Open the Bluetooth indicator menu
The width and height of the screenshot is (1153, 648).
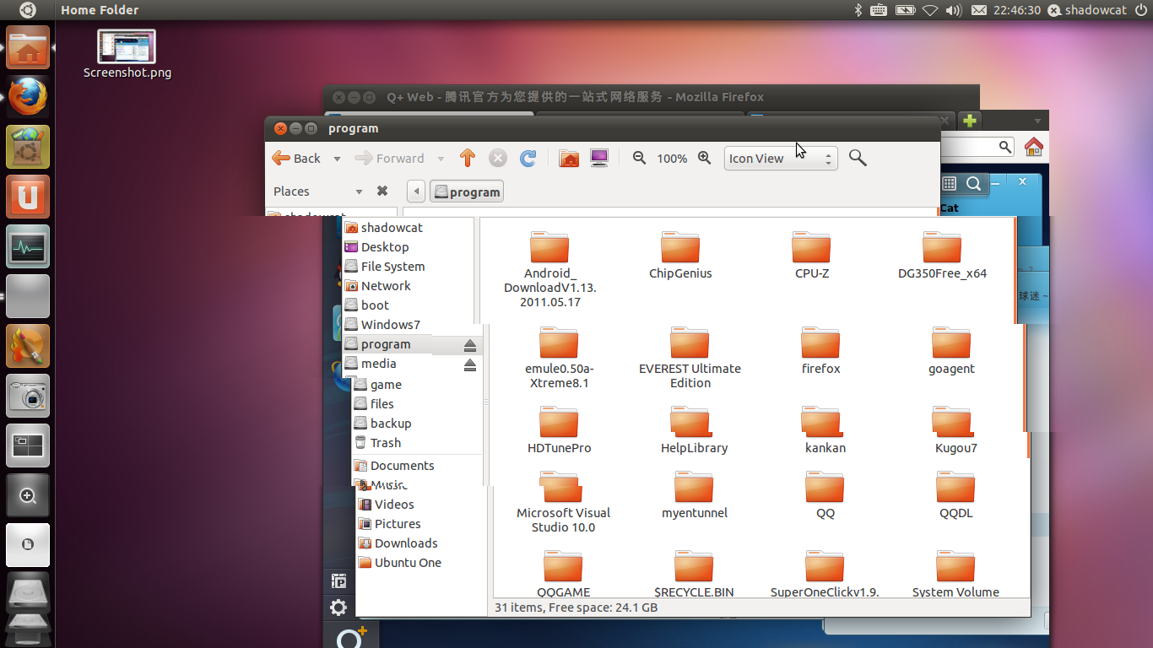[858, 10]
